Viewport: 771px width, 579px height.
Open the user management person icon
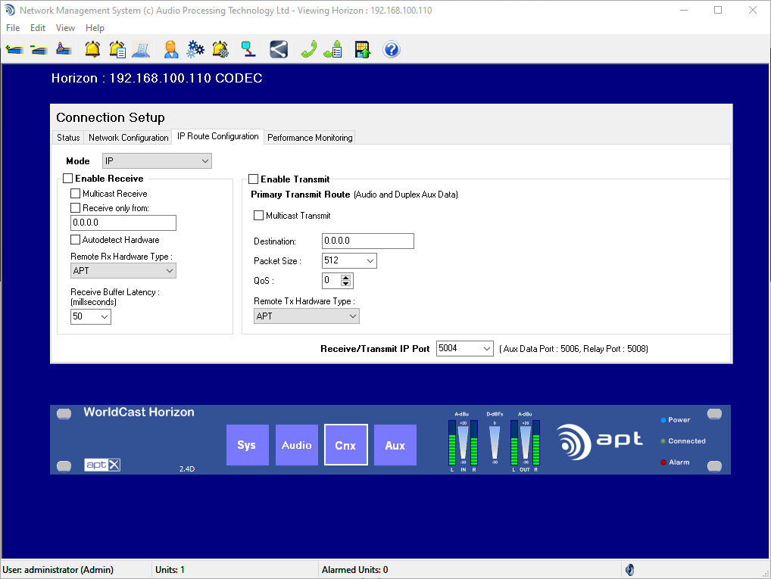coord(170,50)
